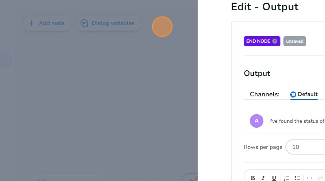
Task: Toggle italic text formatting
Action: point(263,178)
